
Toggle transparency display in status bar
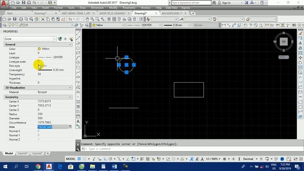148,159
